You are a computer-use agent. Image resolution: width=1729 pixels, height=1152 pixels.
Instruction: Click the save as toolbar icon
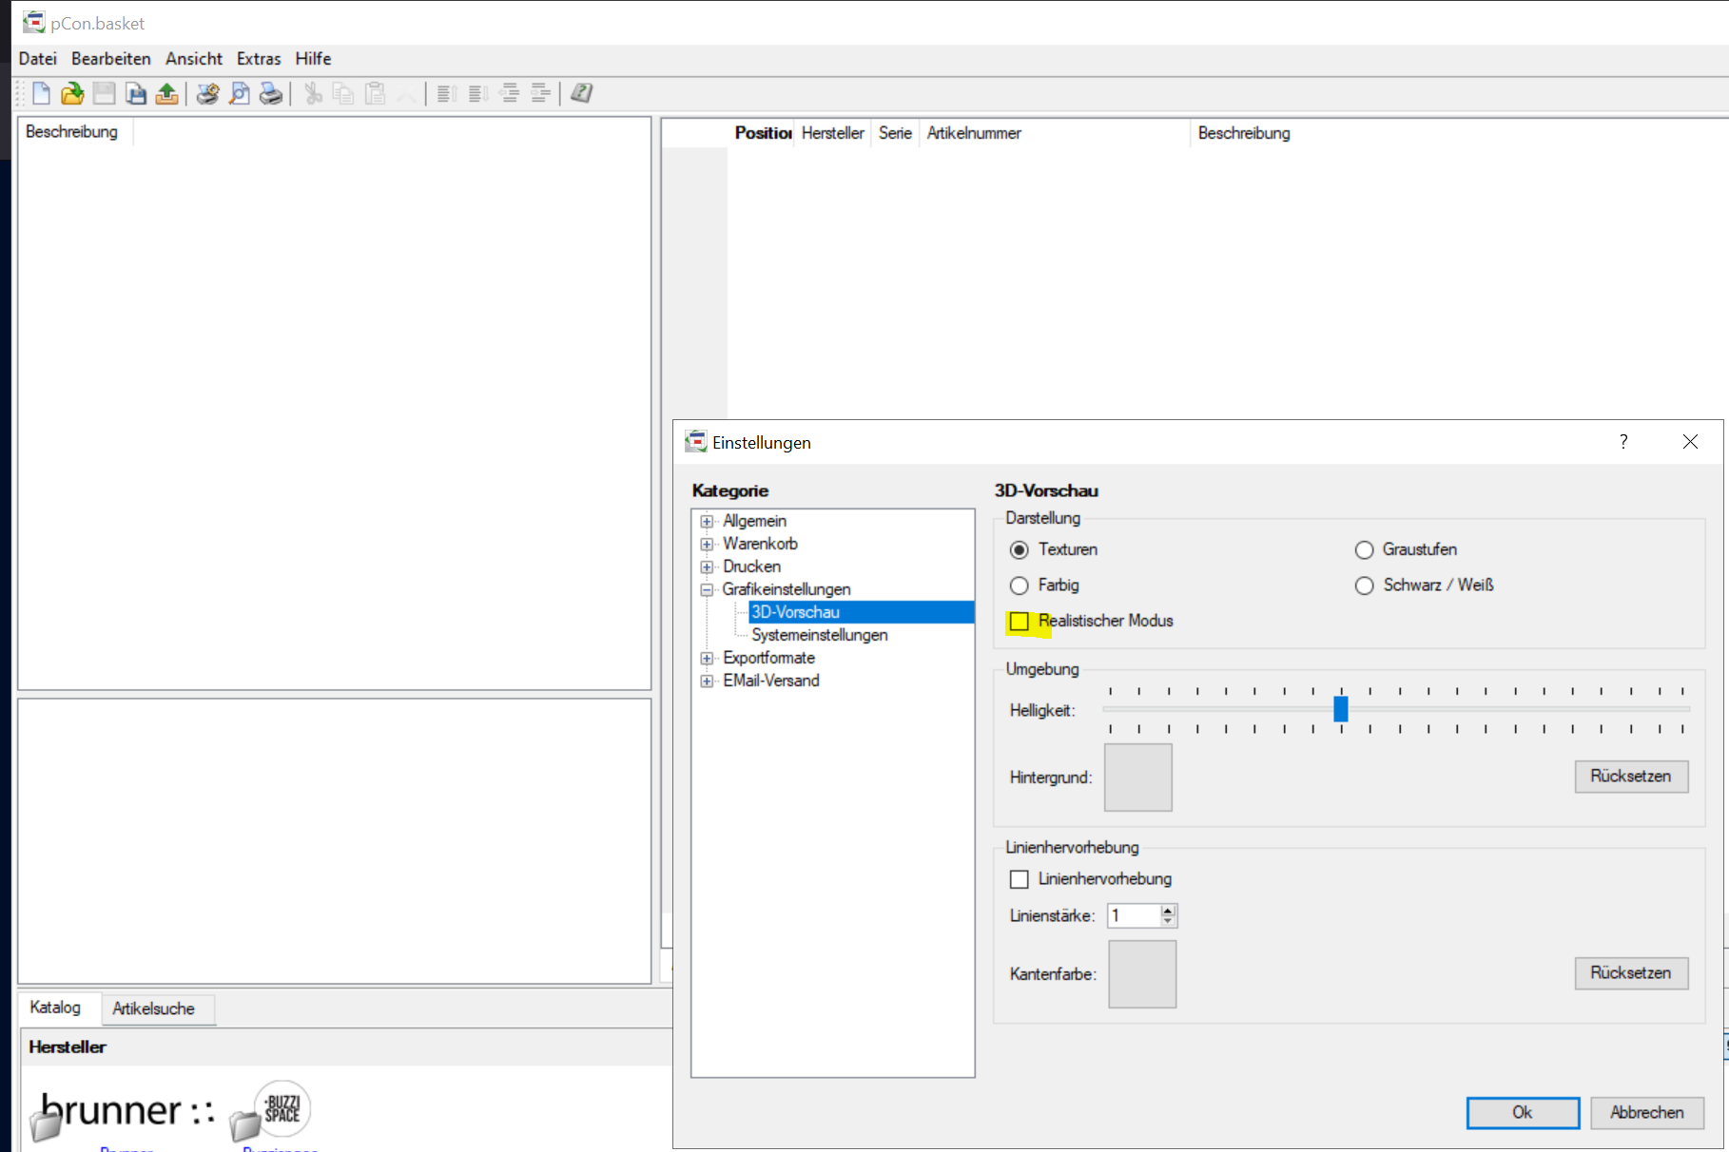pos(136,93)
